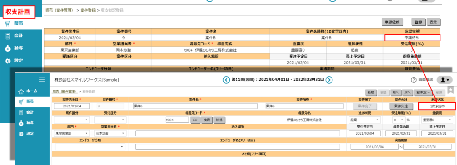The height and width of the screenshot is (165, 457).
Task: Go to next fiscal period arrow
Action: pyautogui.click(x=329, y=80)
